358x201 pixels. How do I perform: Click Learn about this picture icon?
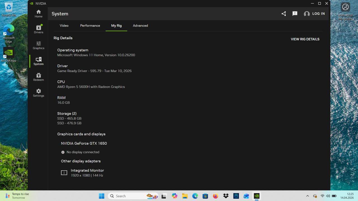pos(345,11)
